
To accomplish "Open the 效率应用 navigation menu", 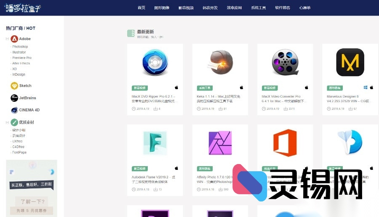I will (x=234, y=8).
